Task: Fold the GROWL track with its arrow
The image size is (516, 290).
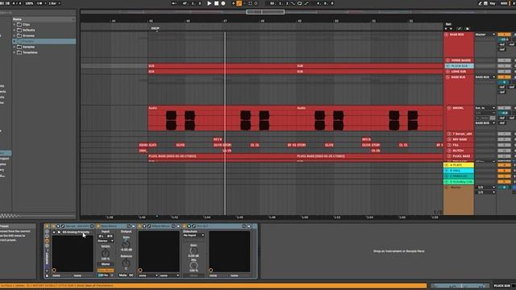Action: click(449, 108)
